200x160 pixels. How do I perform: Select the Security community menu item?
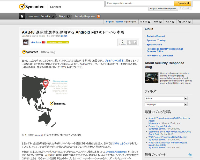pos(45,16)
